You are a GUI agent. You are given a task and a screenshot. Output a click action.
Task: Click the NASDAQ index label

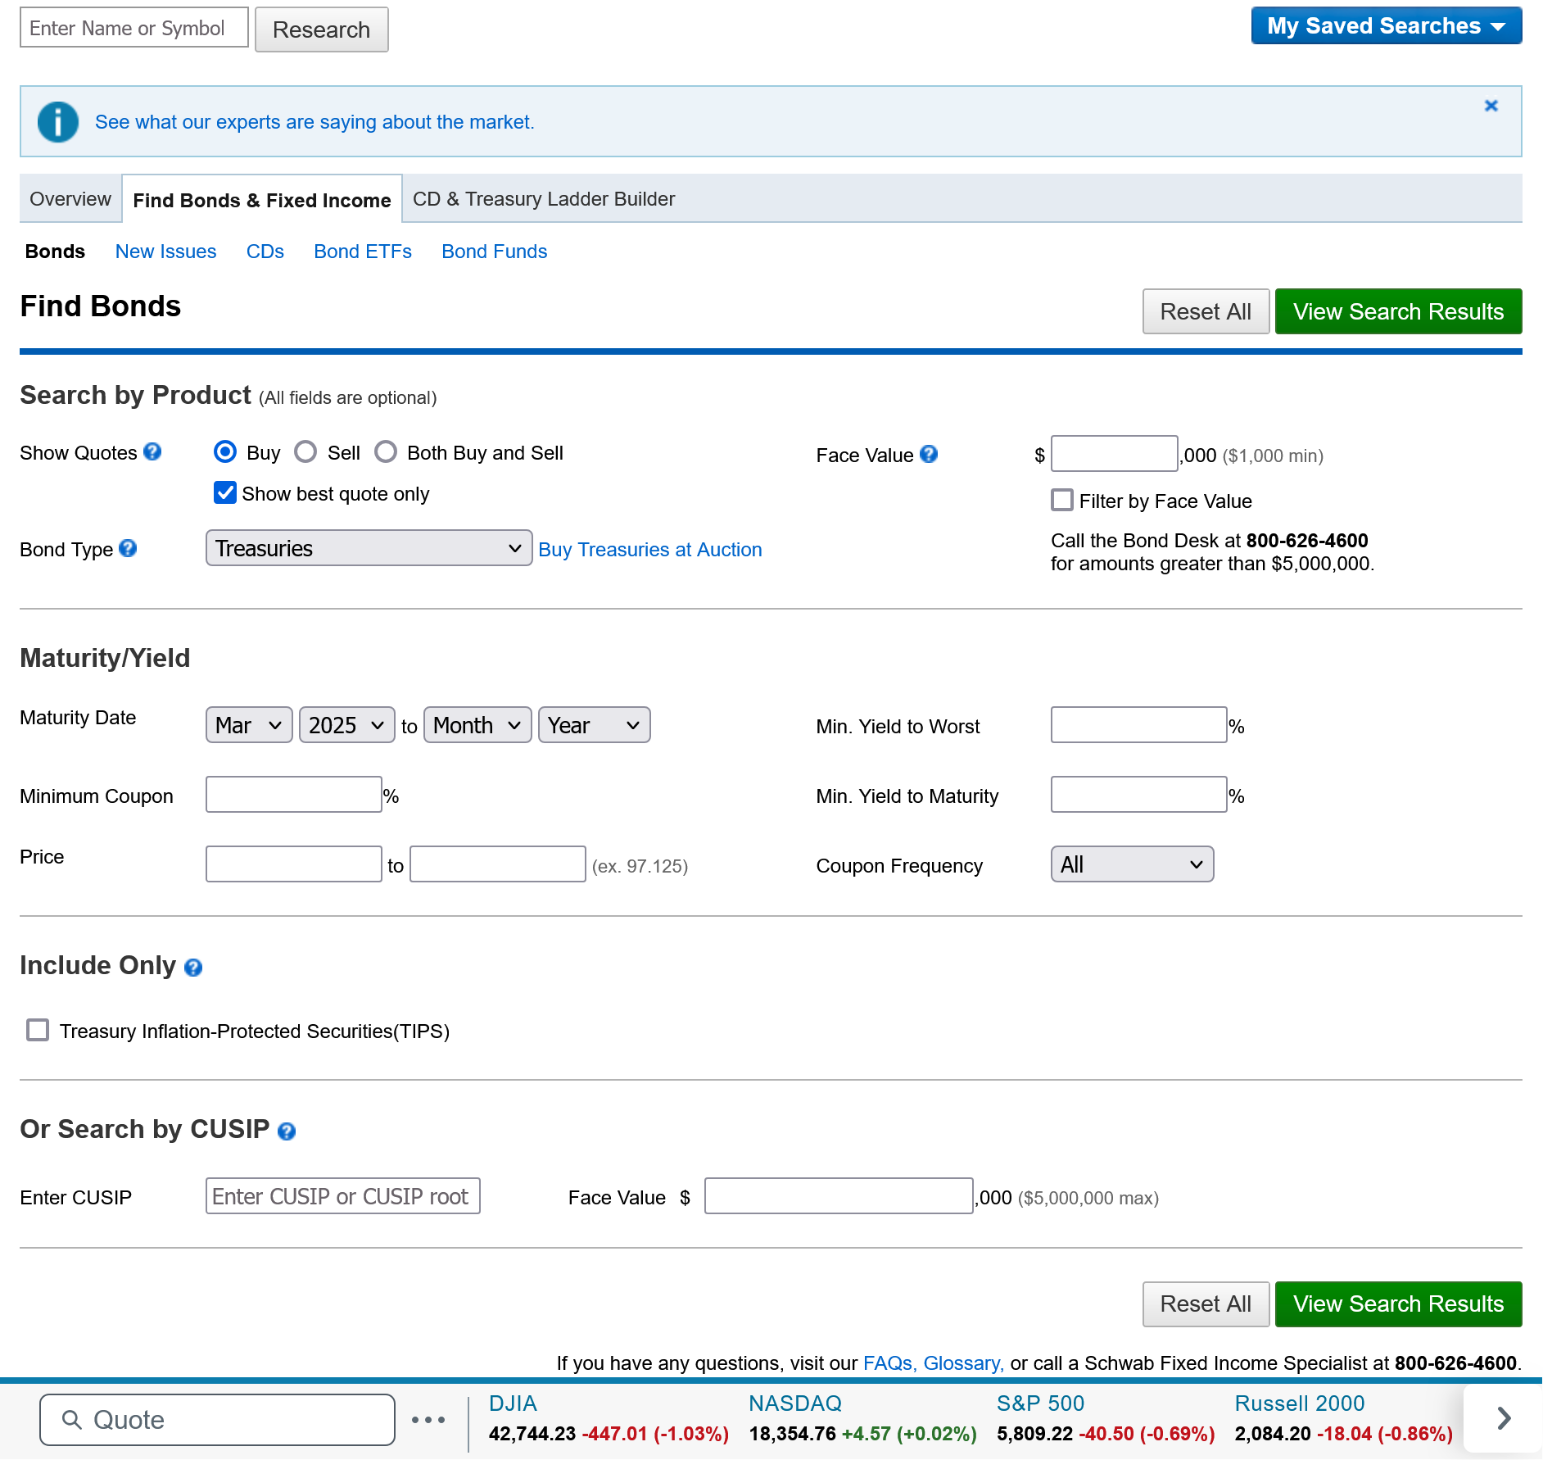[x=795, y=1403]
